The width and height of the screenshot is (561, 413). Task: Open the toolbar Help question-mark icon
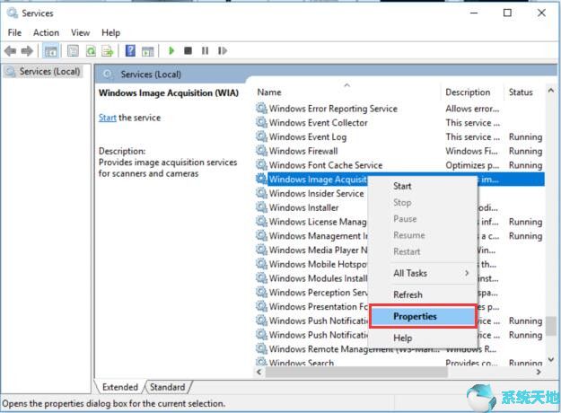130,51
